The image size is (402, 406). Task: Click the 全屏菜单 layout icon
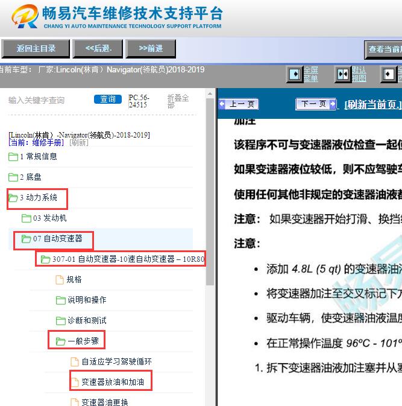295,74
